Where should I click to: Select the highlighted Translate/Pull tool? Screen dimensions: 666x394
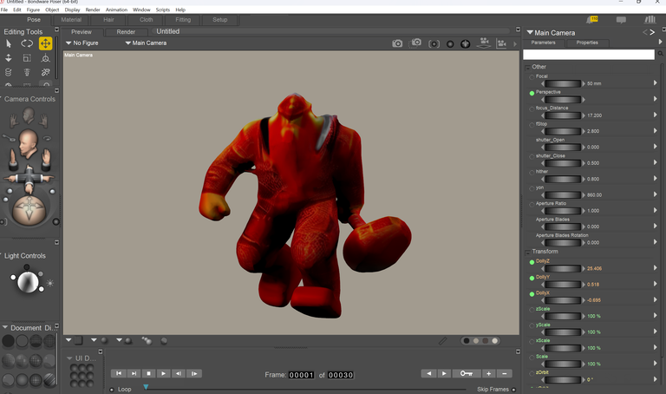tap(45, 43)
